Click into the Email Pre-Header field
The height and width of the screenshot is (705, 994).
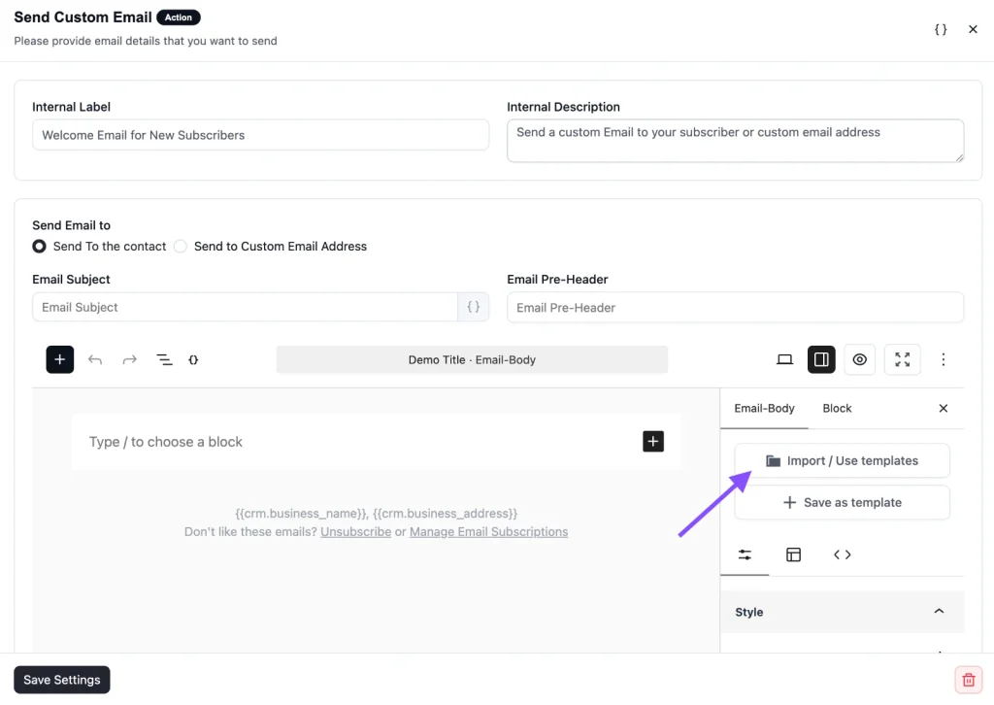[736, 308]
